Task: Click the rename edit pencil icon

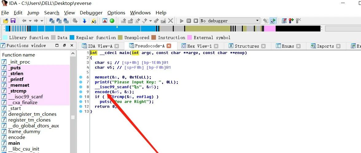Action: [163, 21]
